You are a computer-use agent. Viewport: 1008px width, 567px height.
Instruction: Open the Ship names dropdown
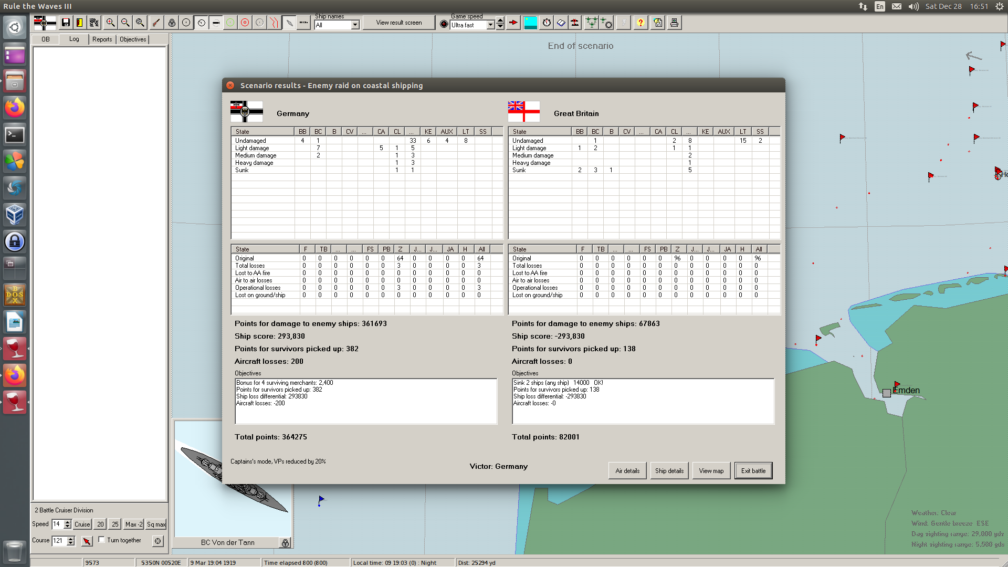355,25
